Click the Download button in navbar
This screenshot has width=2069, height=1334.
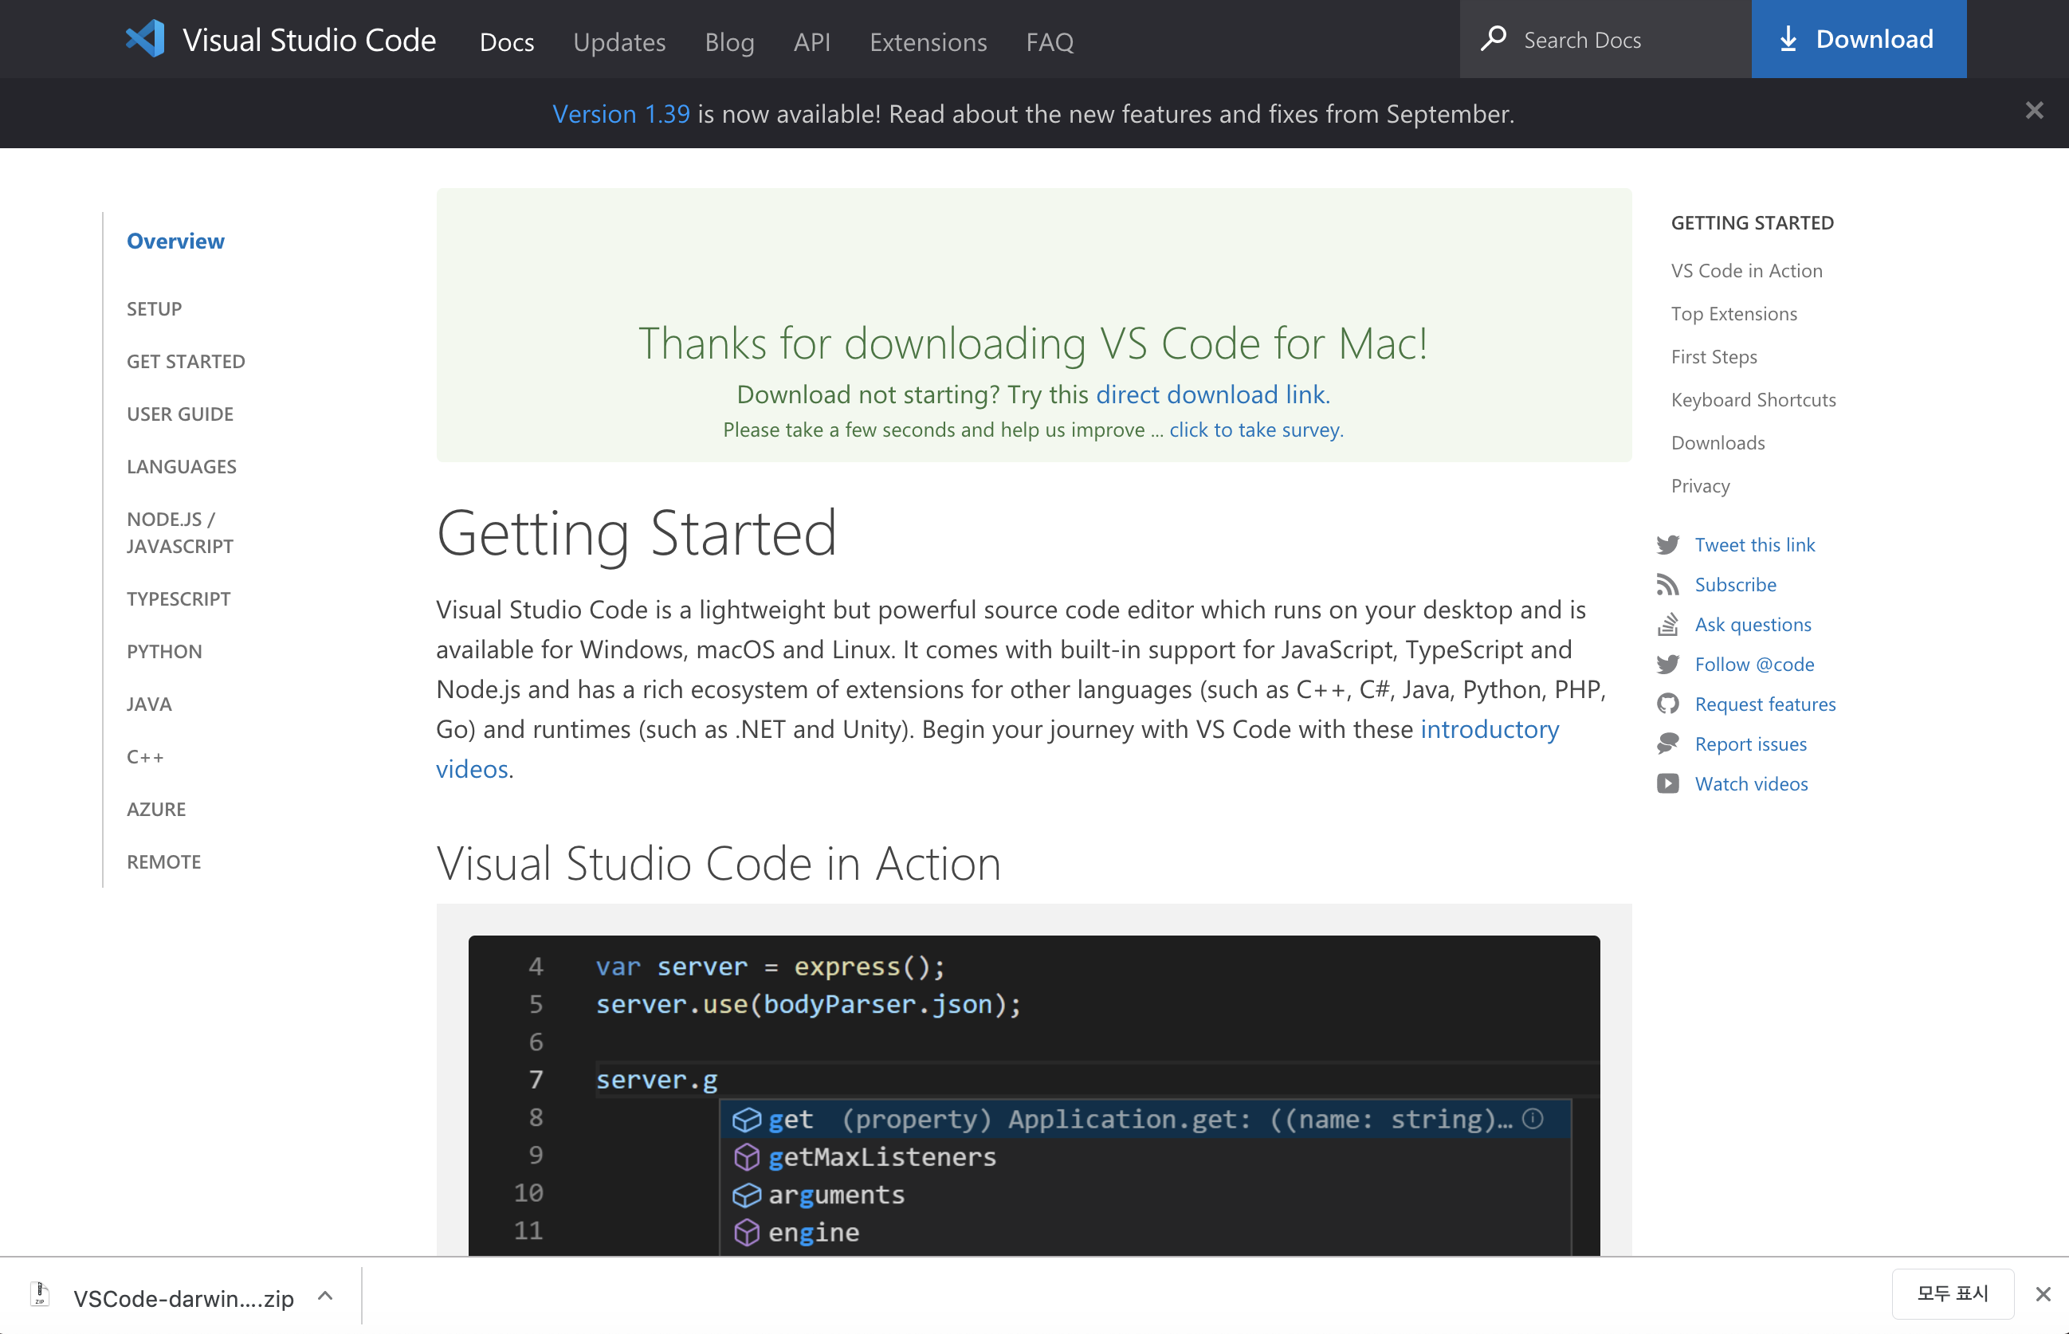point(1858,41)
